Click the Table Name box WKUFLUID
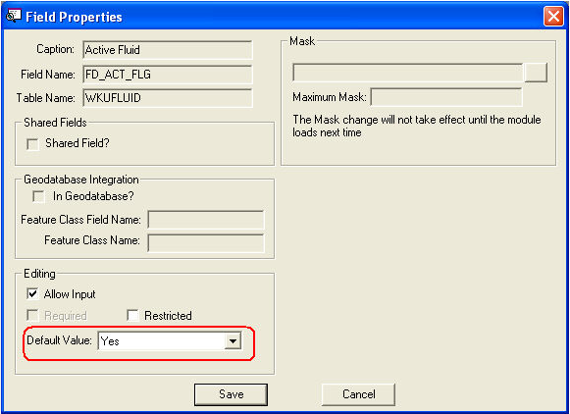This screenshot has height=414, width=570. pos(168,98)
